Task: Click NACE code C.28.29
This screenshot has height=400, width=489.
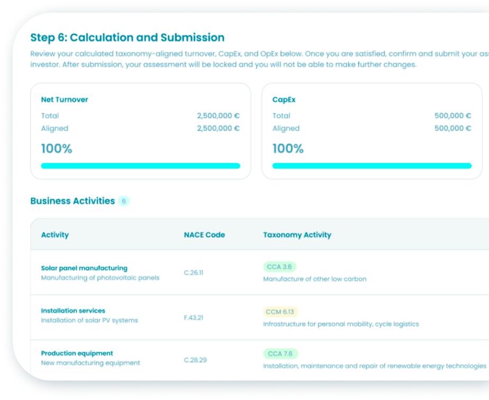Action: (x=195, y=360)
